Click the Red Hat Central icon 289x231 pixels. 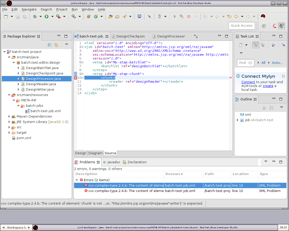tap(263, 16)
